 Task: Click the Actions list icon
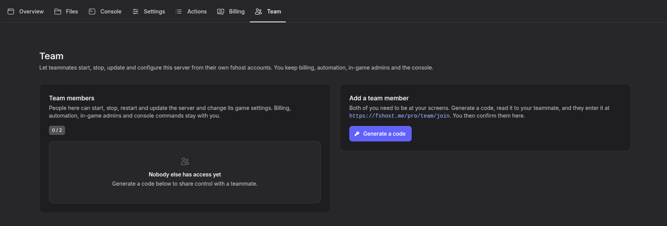(x=179, y=12)
